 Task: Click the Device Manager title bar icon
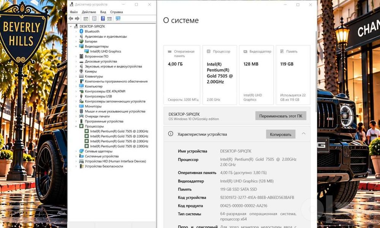point(72,4)
